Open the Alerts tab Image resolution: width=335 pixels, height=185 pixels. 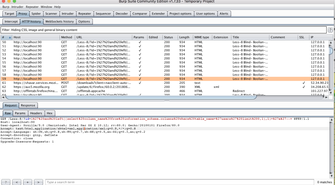click(x=224, y=14)
